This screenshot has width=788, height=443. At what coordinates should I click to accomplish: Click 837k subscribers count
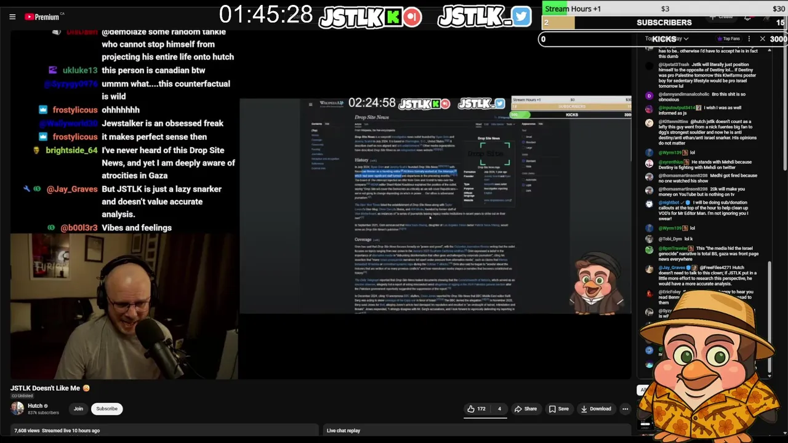tap(43, 413)
